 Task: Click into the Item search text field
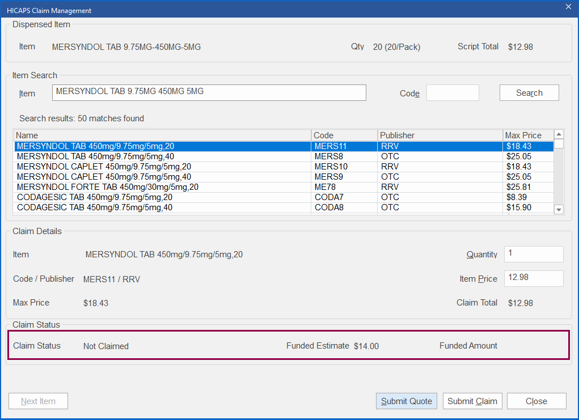(209, 93)
